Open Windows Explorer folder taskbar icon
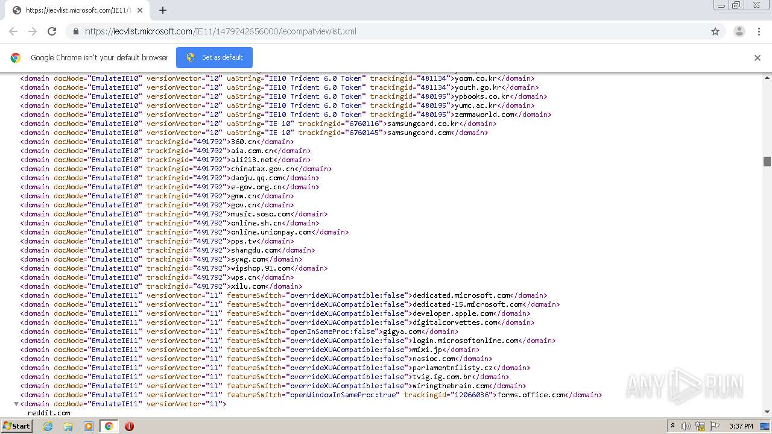The width and height of the screenshot is (772, 434). 68,426
